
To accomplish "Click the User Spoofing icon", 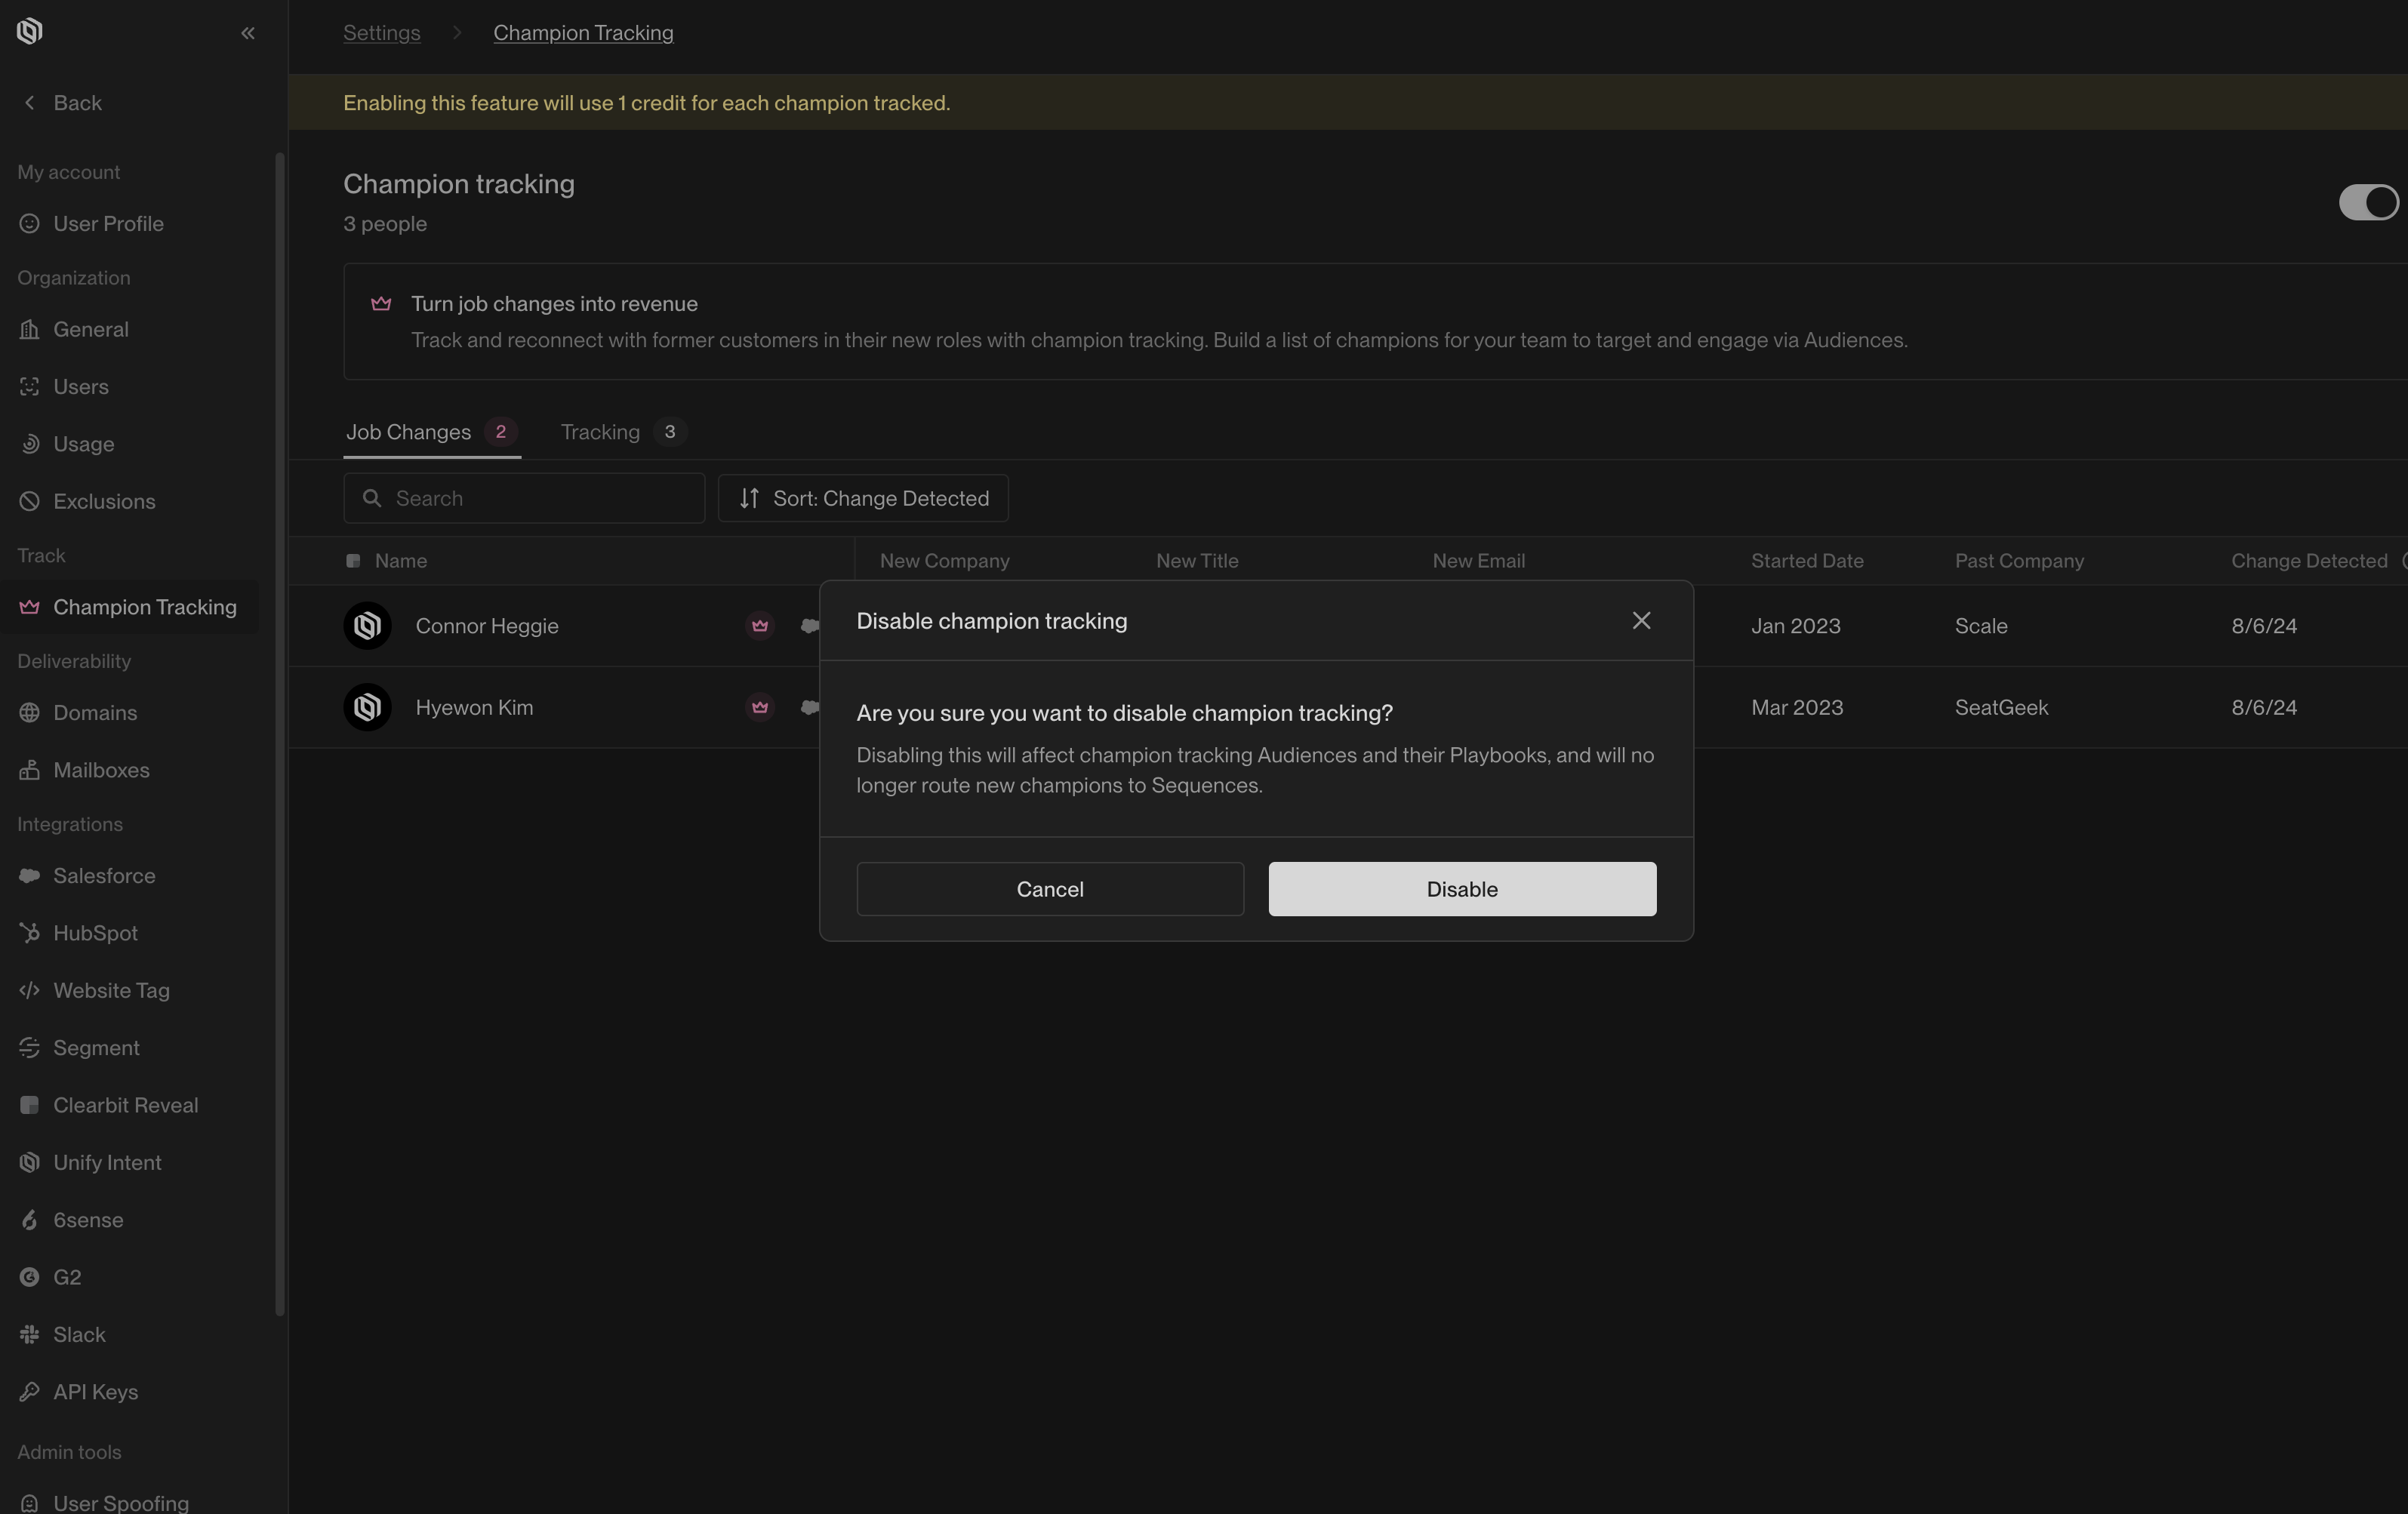I will click(x=29, y=1503).
